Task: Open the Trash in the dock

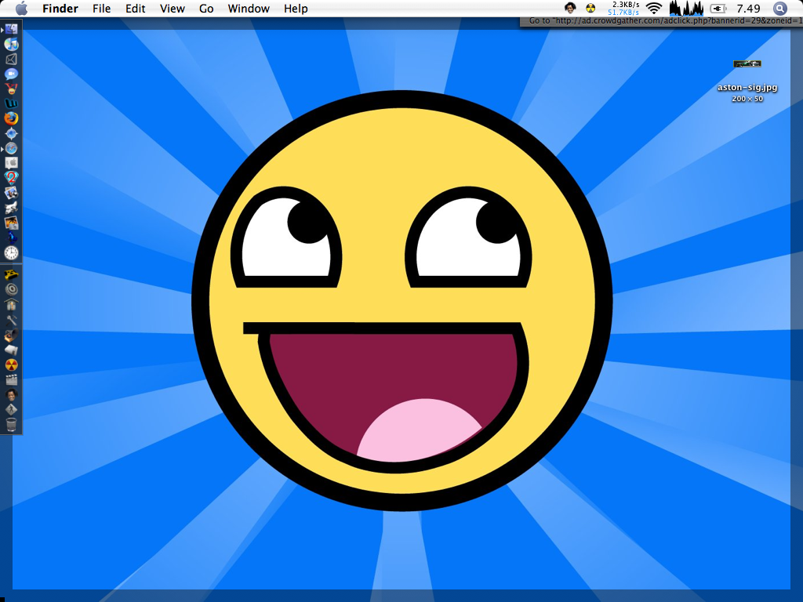Action: (x=11, y=424)
